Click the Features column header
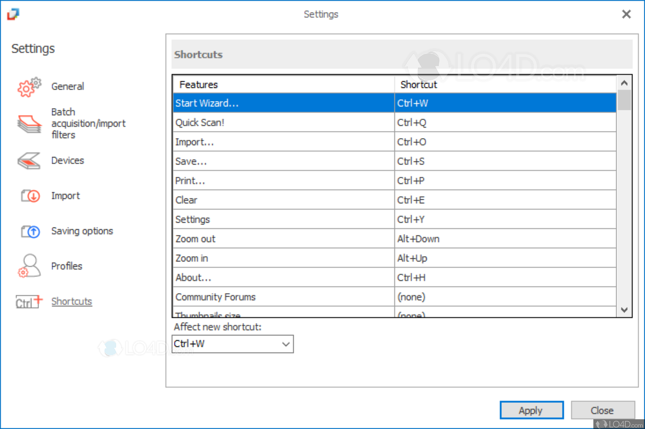This screenshot has height=429, width=645. (199, 85)
